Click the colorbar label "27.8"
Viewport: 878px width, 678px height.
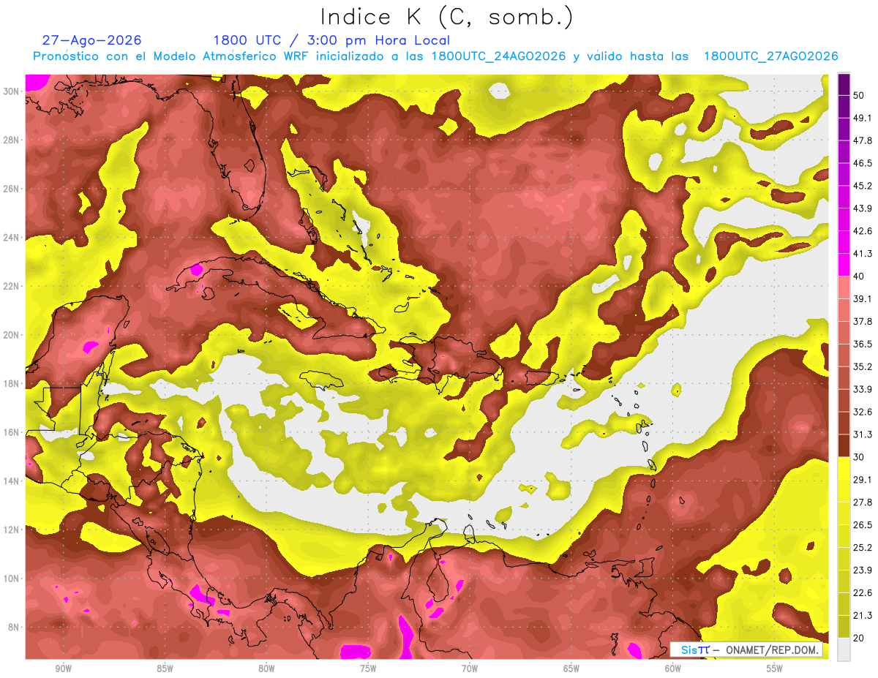click(x=863, y=502)
